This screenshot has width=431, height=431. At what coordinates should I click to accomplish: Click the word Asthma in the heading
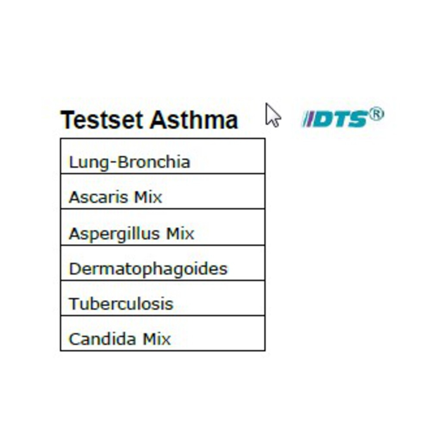pyautogui.click(x=194, y=120)
